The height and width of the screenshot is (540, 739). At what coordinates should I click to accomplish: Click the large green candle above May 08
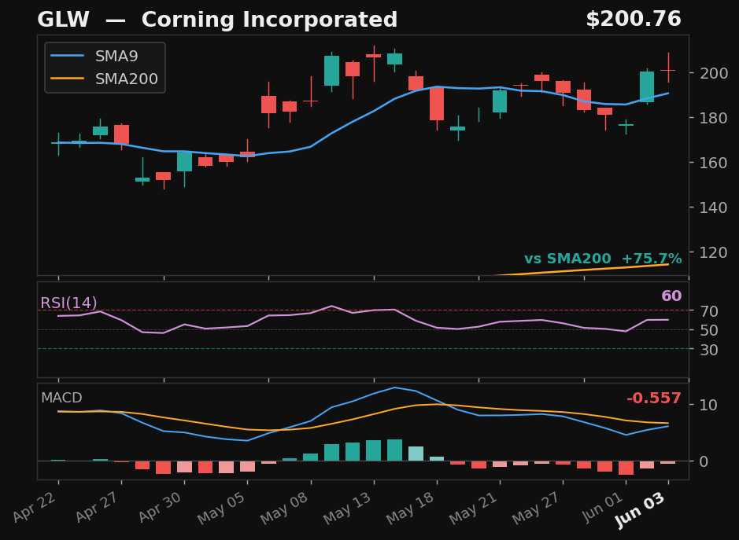332,71
